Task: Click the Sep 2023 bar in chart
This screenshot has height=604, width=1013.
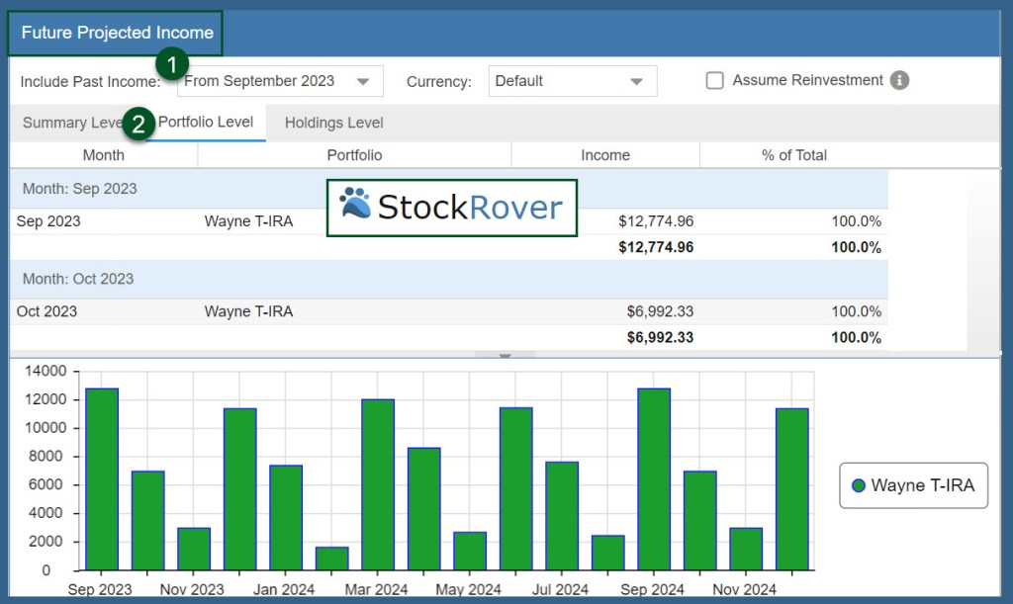Action: (x=102, y=478)
